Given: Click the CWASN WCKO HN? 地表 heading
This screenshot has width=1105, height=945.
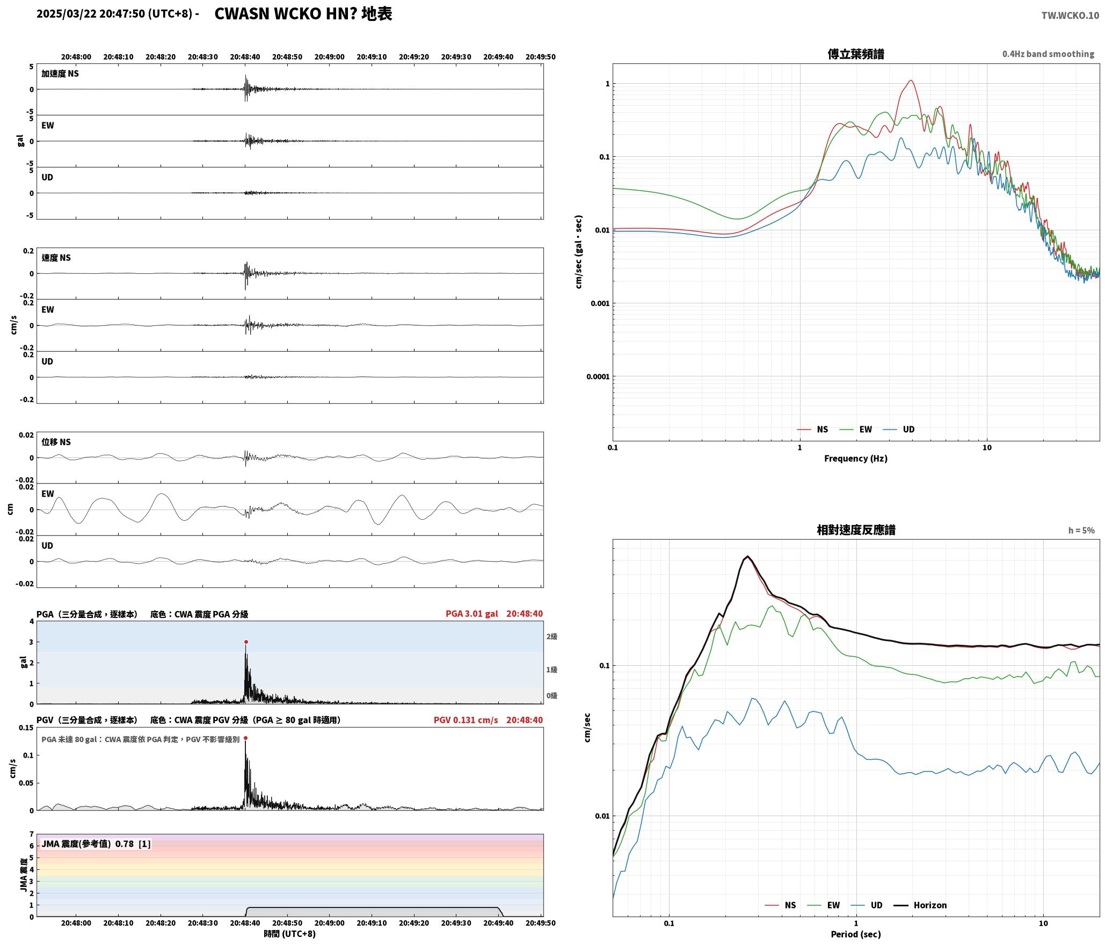Looking at the screenshot, I should click(x=303, y=14).
